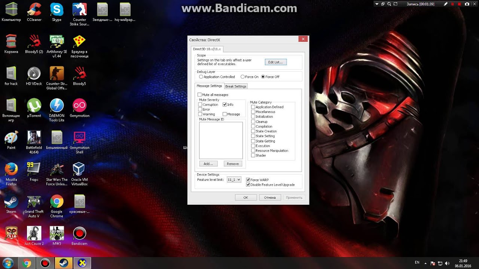Select the DAEMON Tools Lite icon

tap(57, 111)
